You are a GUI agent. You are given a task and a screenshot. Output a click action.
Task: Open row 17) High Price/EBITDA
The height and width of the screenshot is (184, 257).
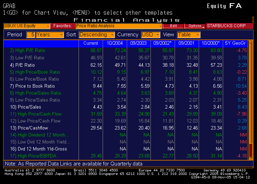click(x=33, y=156)
